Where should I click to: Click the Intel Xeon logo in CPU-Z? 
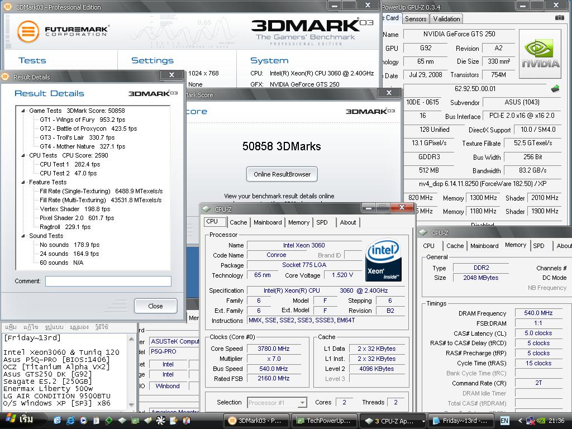click(383, 260)
